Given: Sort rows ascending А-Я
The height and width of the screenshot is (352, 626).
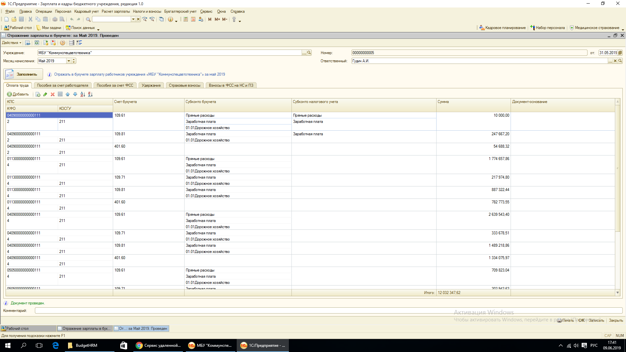Looking at the screenshot, I should coord(82,95).
